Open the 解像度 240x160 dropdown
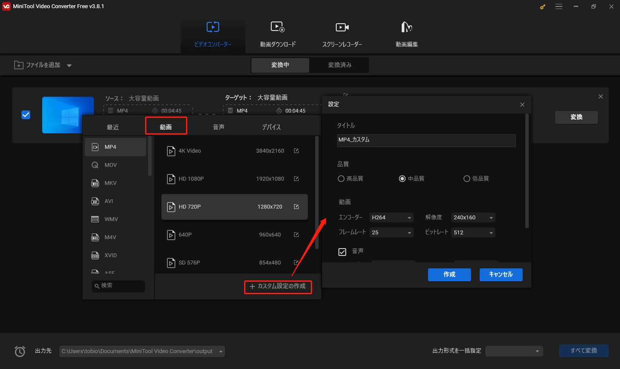 [x=474, y=218]
